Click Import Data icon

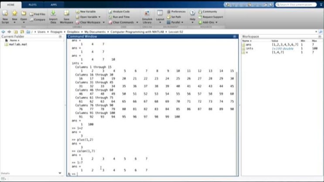coord(53,13)
